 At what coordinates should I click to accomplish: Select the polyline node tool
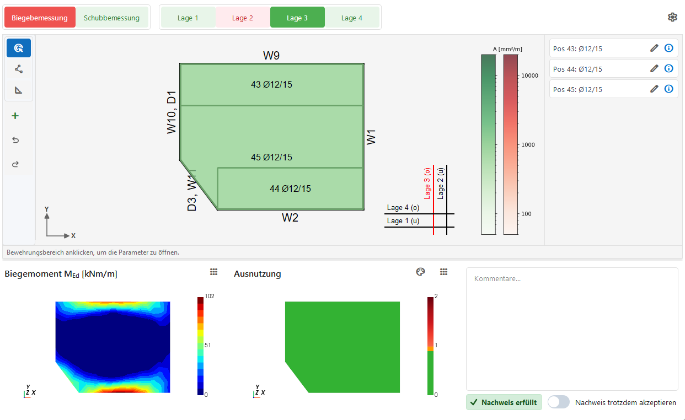[x=19, y=69]
